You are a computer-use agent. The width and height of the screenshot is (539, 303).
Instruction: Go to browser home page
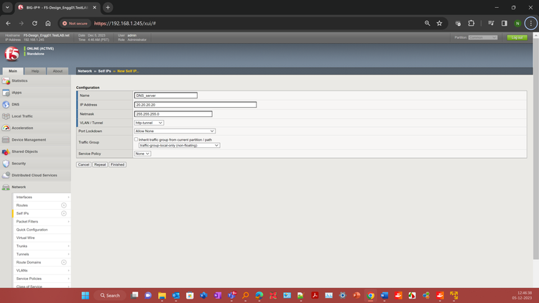[47, 24]
